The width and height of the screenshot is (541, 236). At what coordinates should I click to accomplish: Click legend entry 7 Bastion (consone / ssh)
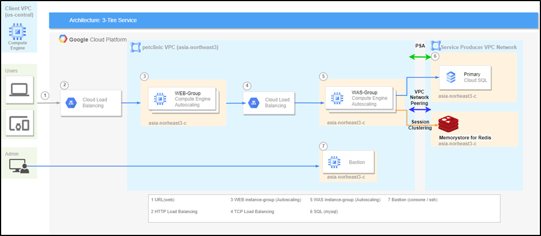pos(413,200)
